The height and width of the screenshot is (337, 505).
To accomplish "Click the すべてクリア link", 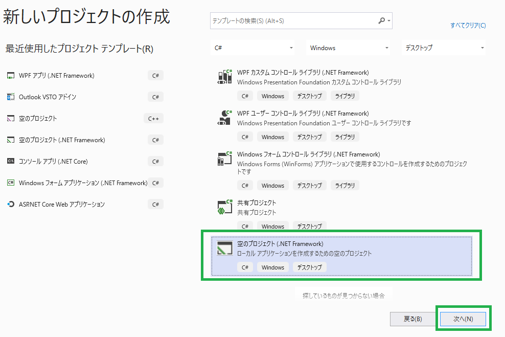I will pyautogui.click(x=468, y=26).
